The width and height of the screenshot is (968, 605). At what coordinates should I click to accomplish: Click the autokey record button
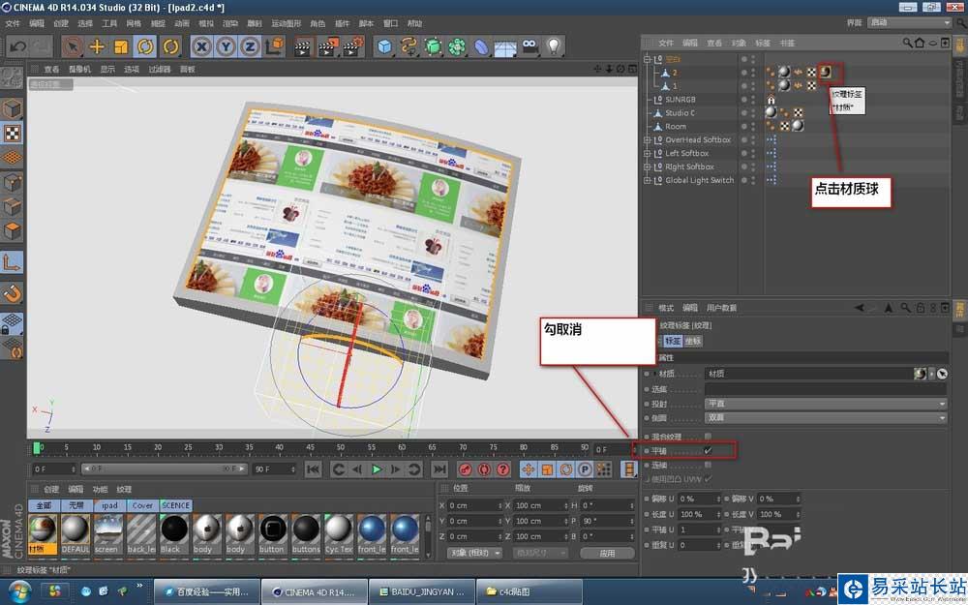(484, 469)
